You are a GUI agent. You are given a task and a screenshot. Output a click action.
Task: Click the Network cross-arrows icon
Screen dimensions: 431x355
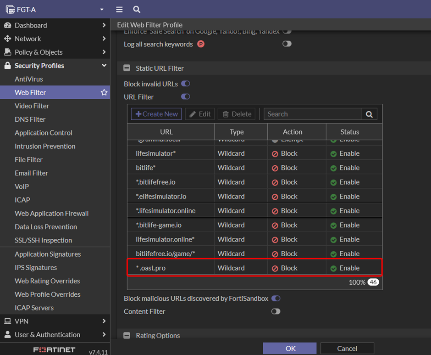(8, 39)
